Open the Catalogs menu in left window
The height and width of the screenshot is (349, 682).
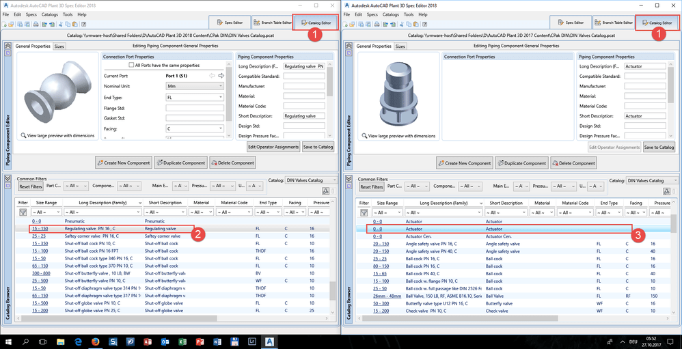(50, 14)
